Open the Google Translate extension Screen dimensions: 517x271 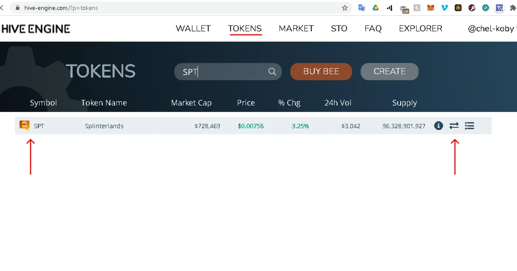(361, 8)
